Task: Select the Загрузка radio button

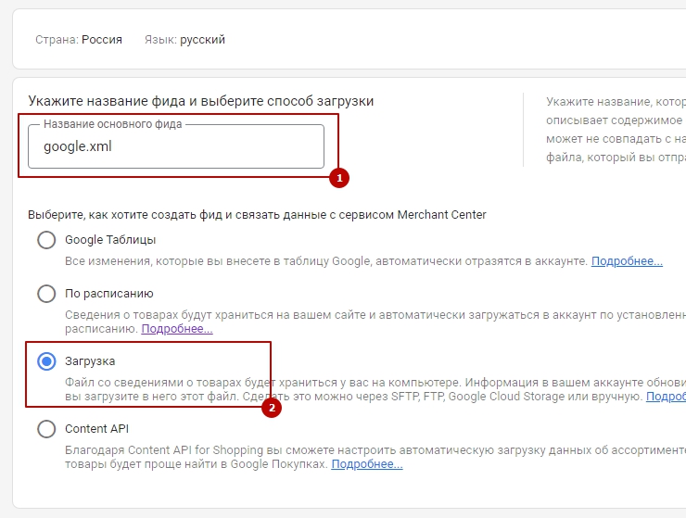Action: point(46,361)
